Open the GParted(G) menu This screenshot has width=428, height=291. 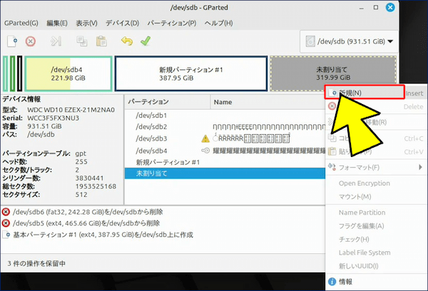21,23
